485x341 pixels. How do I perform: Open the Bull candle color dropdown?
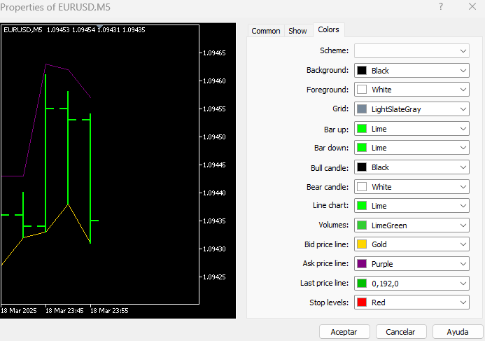(x=412, y=167)
